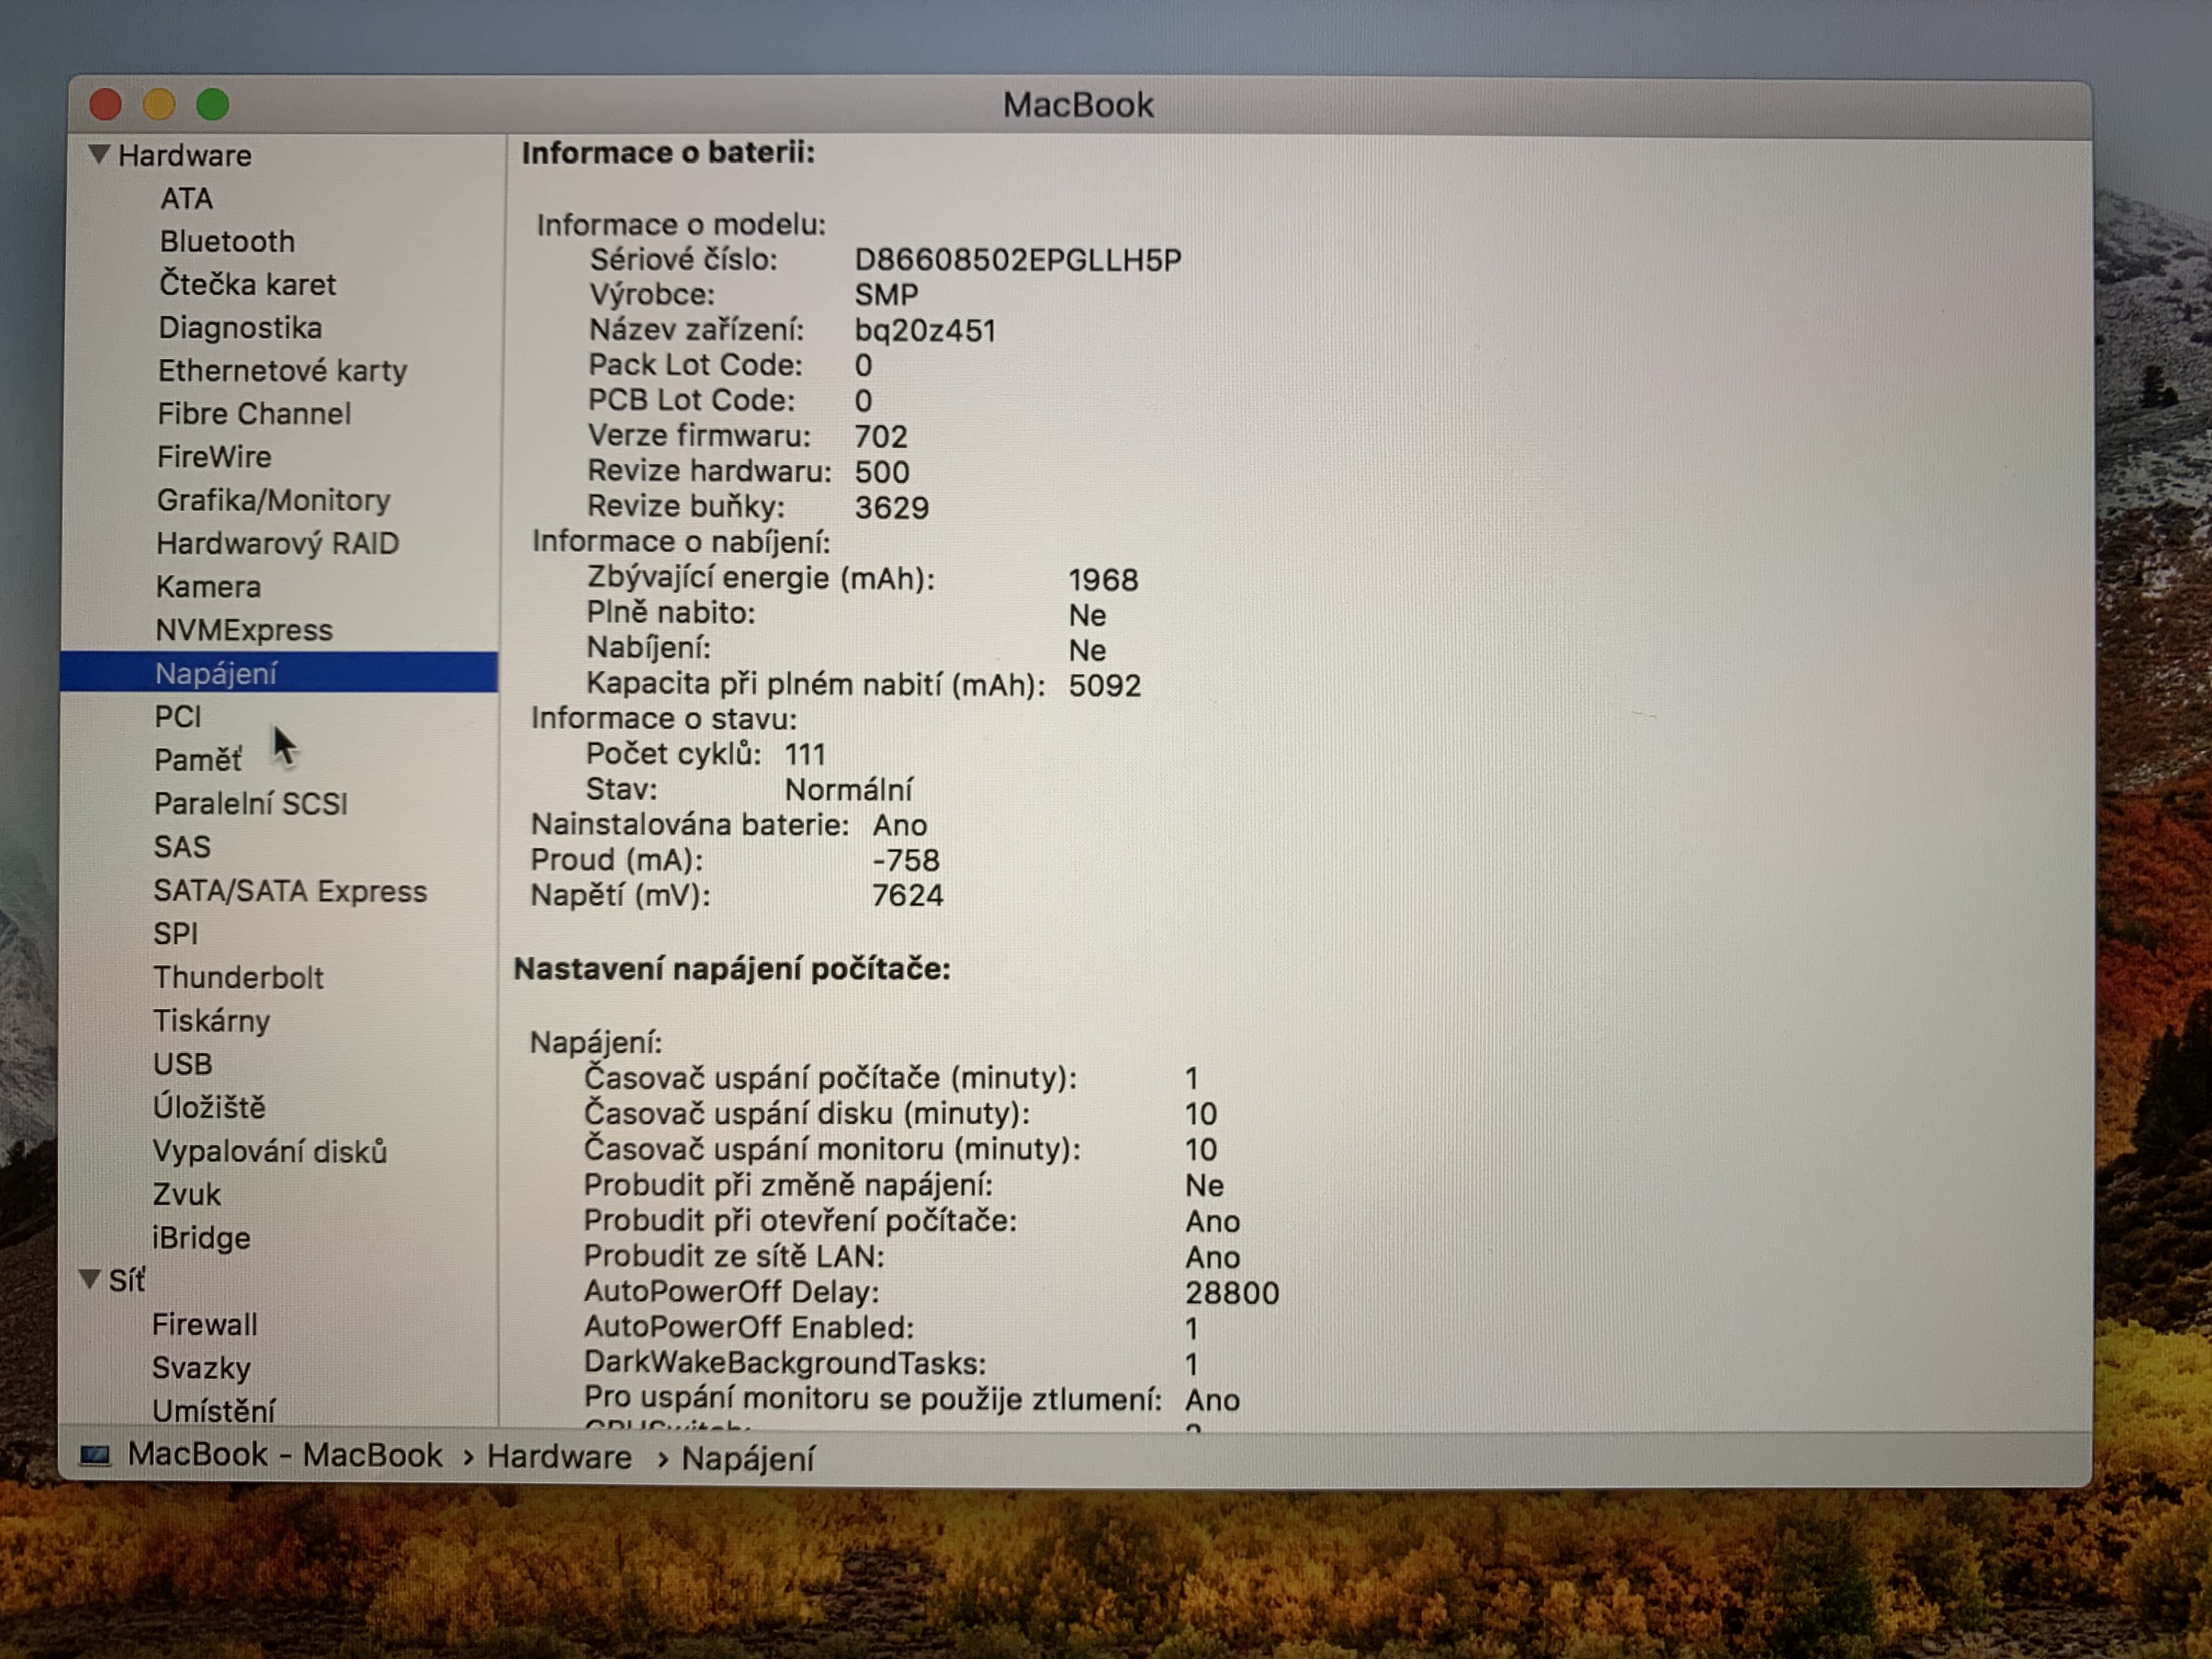Select NVMExpress in the sidebar
The width and height of the screenshot is (2212, 1659).
pyautogui.click(x=243, y=630)
